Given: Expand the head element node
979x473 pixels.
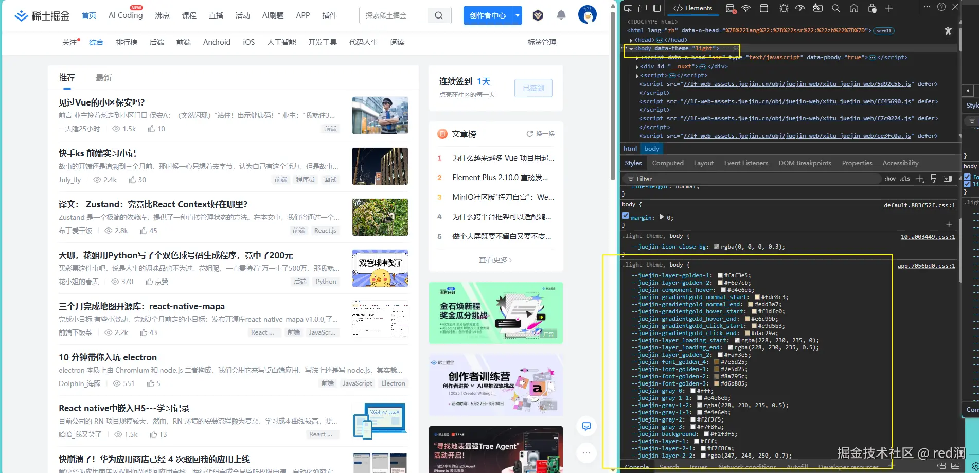Looking at the screenshot, I should [x=631, y=40].
